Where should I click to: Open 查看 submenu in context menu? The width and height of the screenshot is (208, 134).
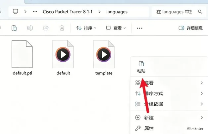[x=169, y=83]
